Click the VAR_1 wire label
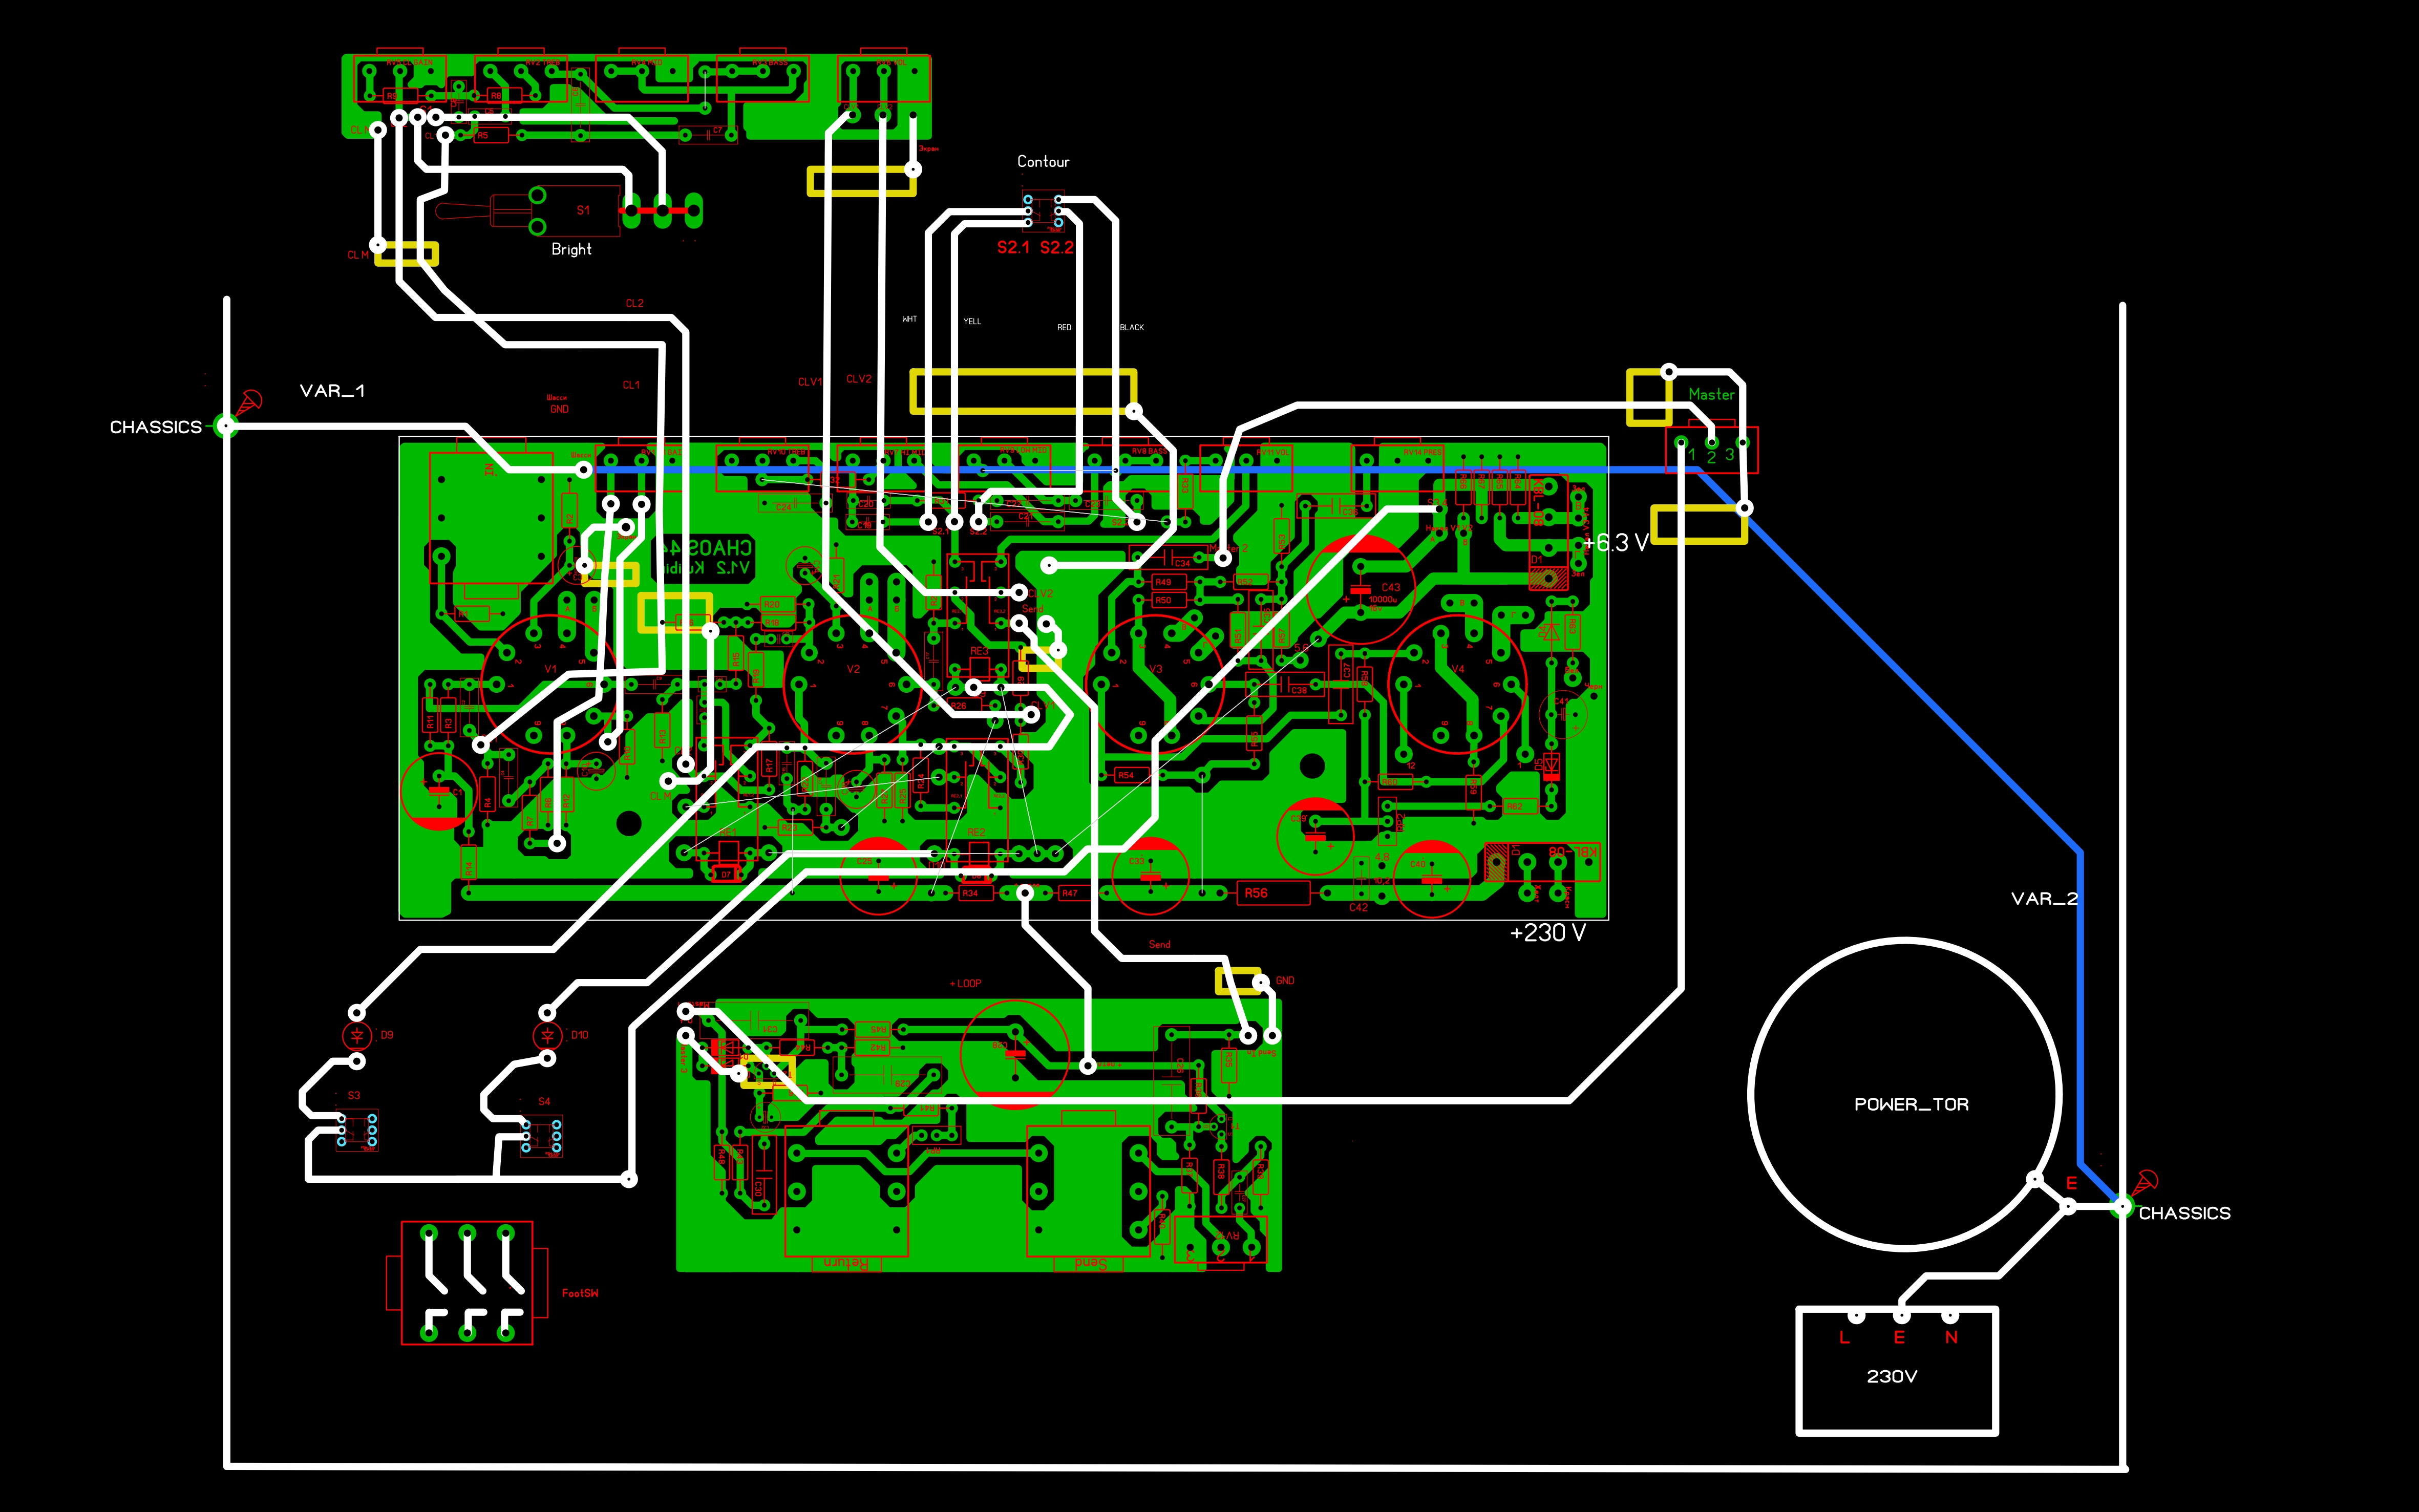This screenshot has width=2419, height=1512. pos(332,391)
